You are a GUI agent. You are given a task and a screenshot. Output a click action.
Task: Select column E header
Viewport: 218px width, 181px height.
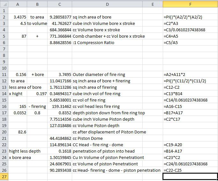pos(153,4)
